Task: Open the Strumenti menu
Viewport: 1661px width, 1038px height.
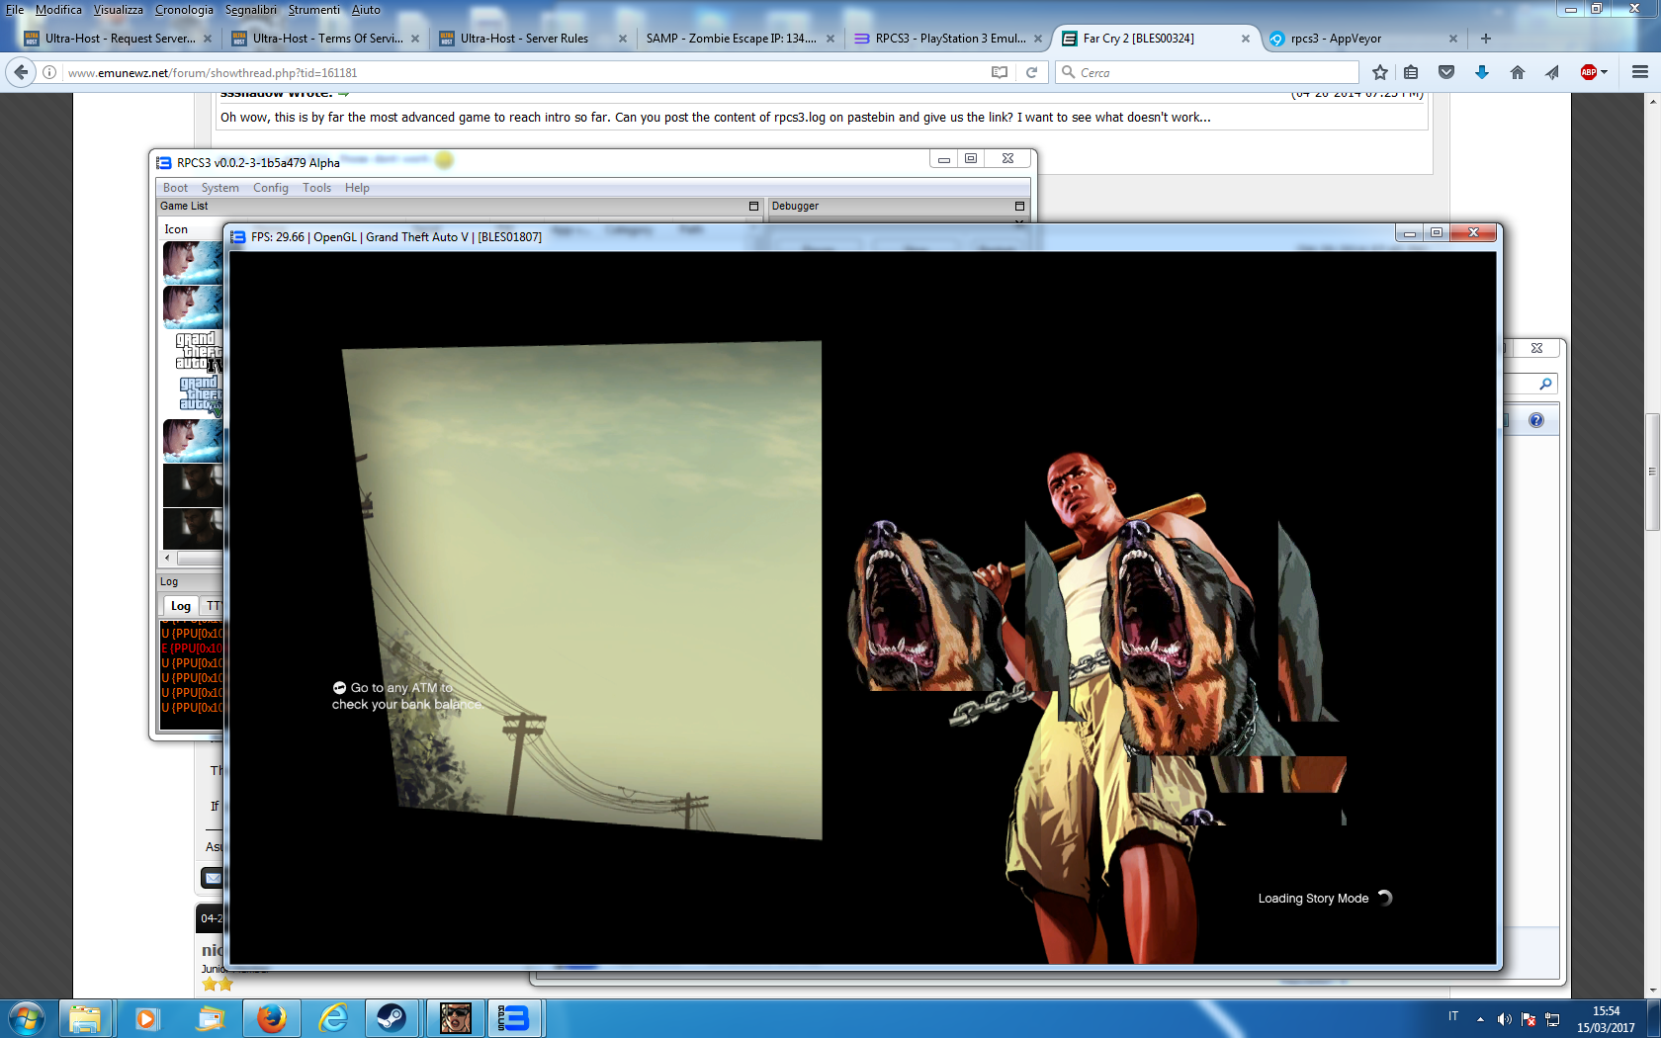Action: (x=313, y=10)
